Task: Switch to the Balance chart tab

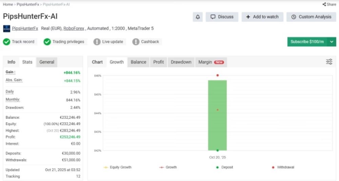Action: point(138,62)
